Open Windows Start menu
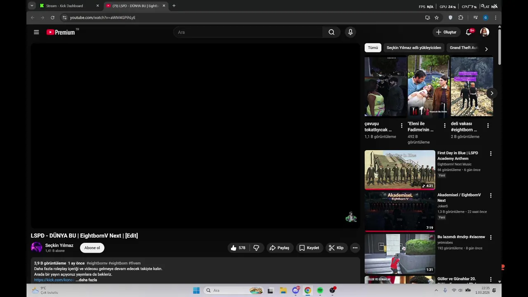This screenshot has height=297, width=528. (x=196, y=290)
